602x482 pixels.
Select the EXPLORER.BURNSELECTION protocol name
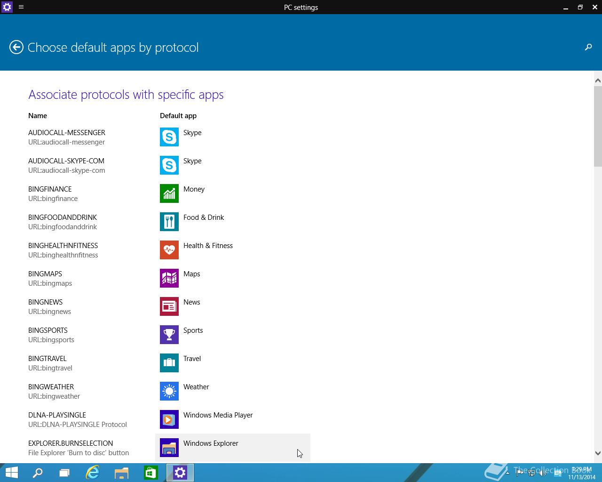(71, 443)
